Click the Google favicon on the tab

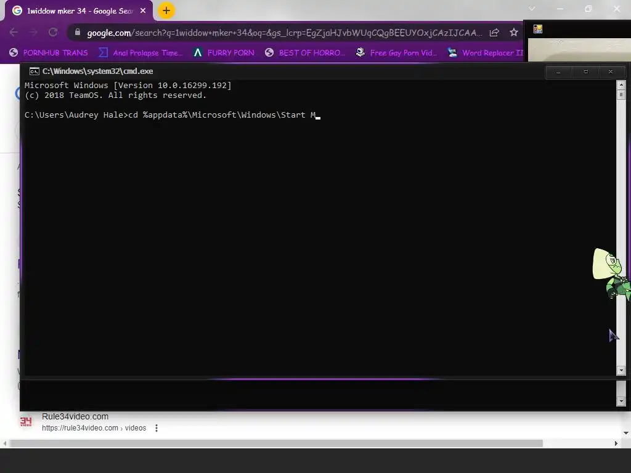[17, 10]
